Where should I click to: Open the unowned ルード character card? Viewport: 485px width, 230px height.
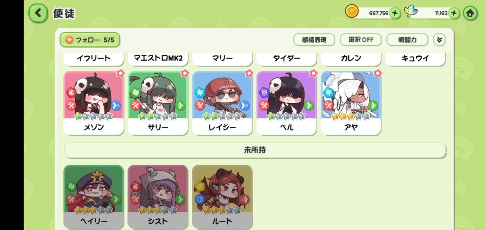coord(222,197)
